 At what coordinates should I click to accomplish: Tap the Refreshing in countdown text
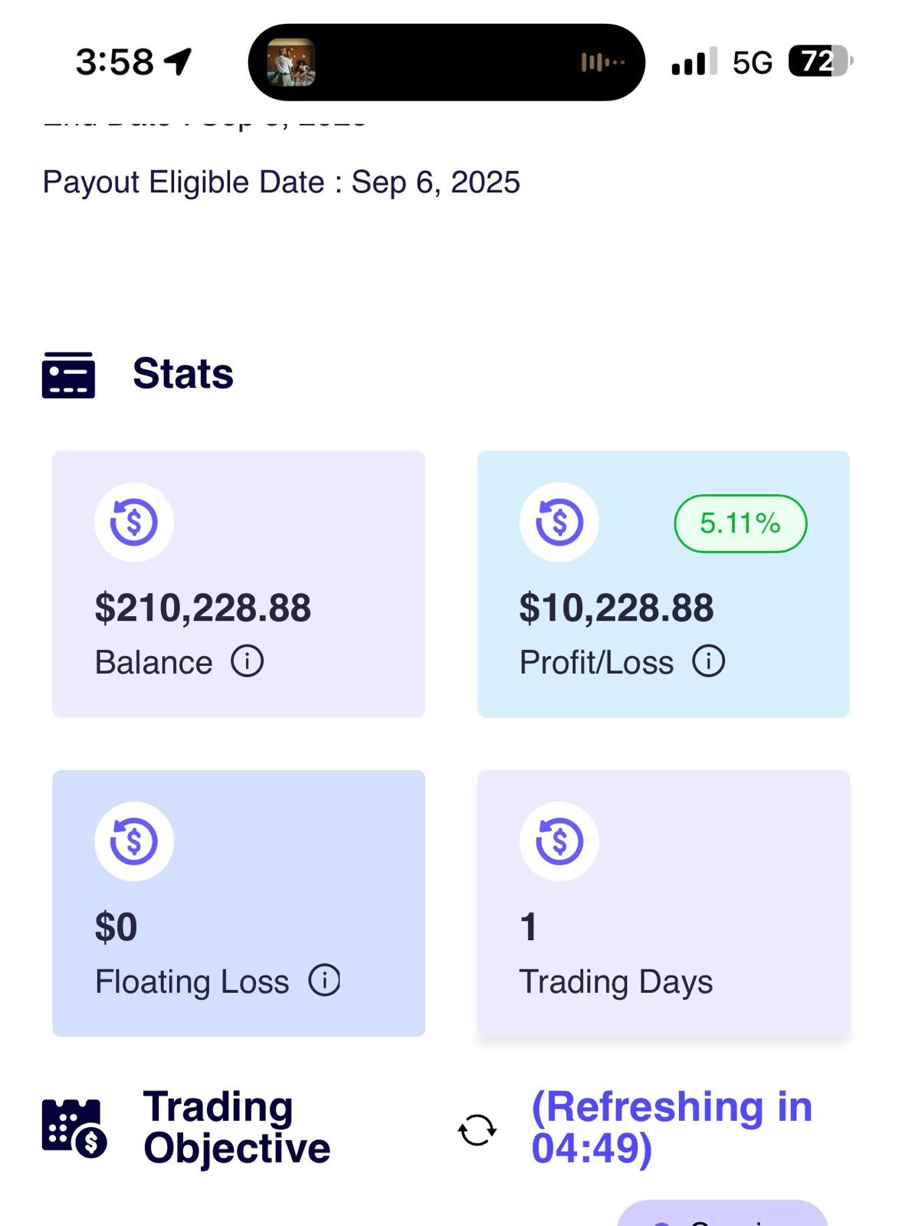(671, 1127)
